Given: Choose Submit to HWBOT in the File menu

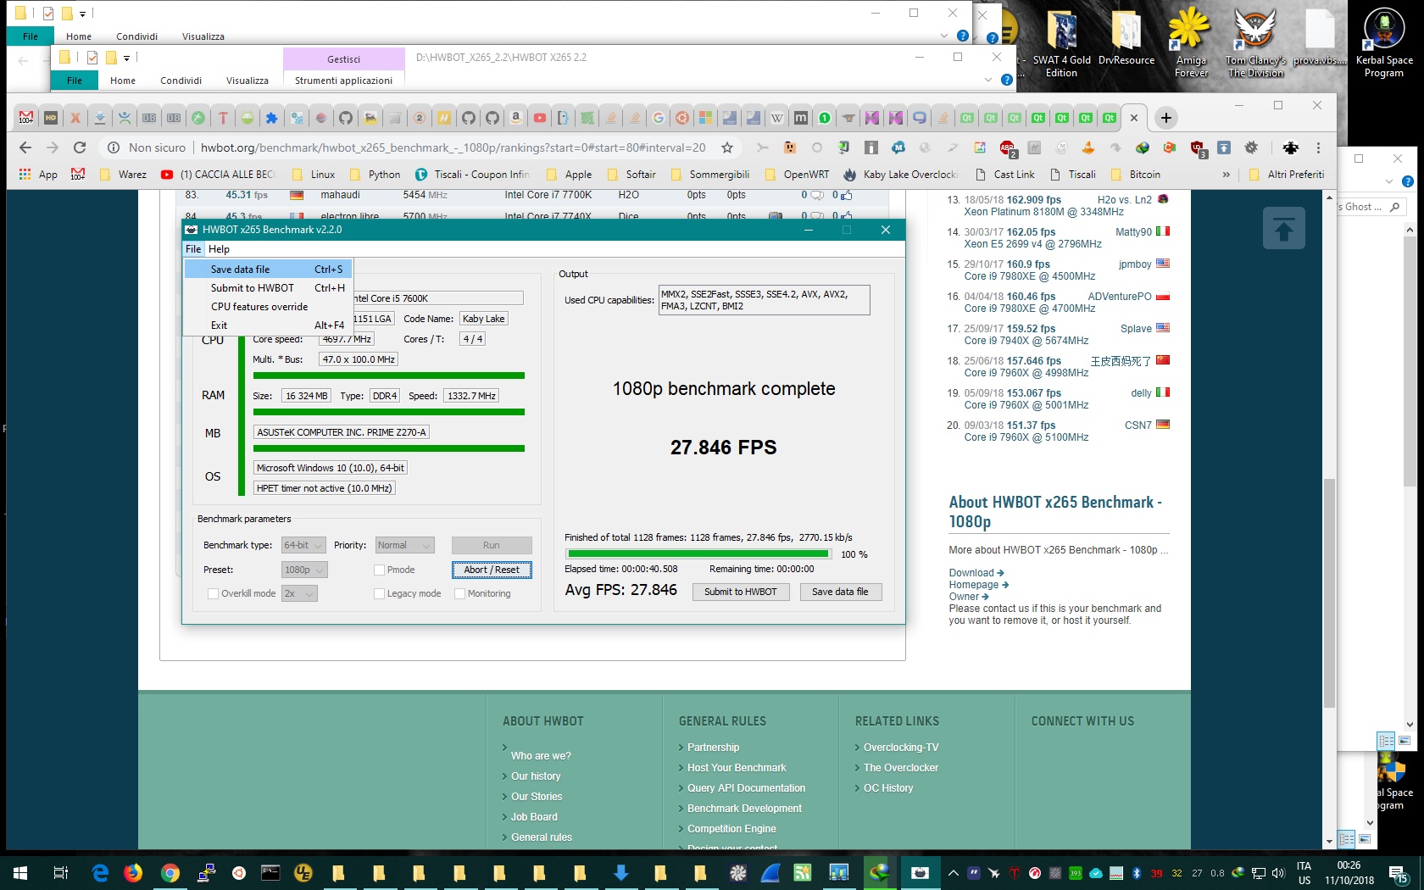Looking at the screenshot, I should 269,288.
